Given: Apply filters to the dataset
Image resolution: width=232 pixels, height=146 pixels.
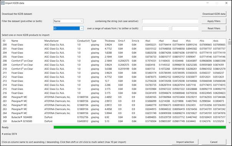Looking at the screenshot, I should coord(214,21).
